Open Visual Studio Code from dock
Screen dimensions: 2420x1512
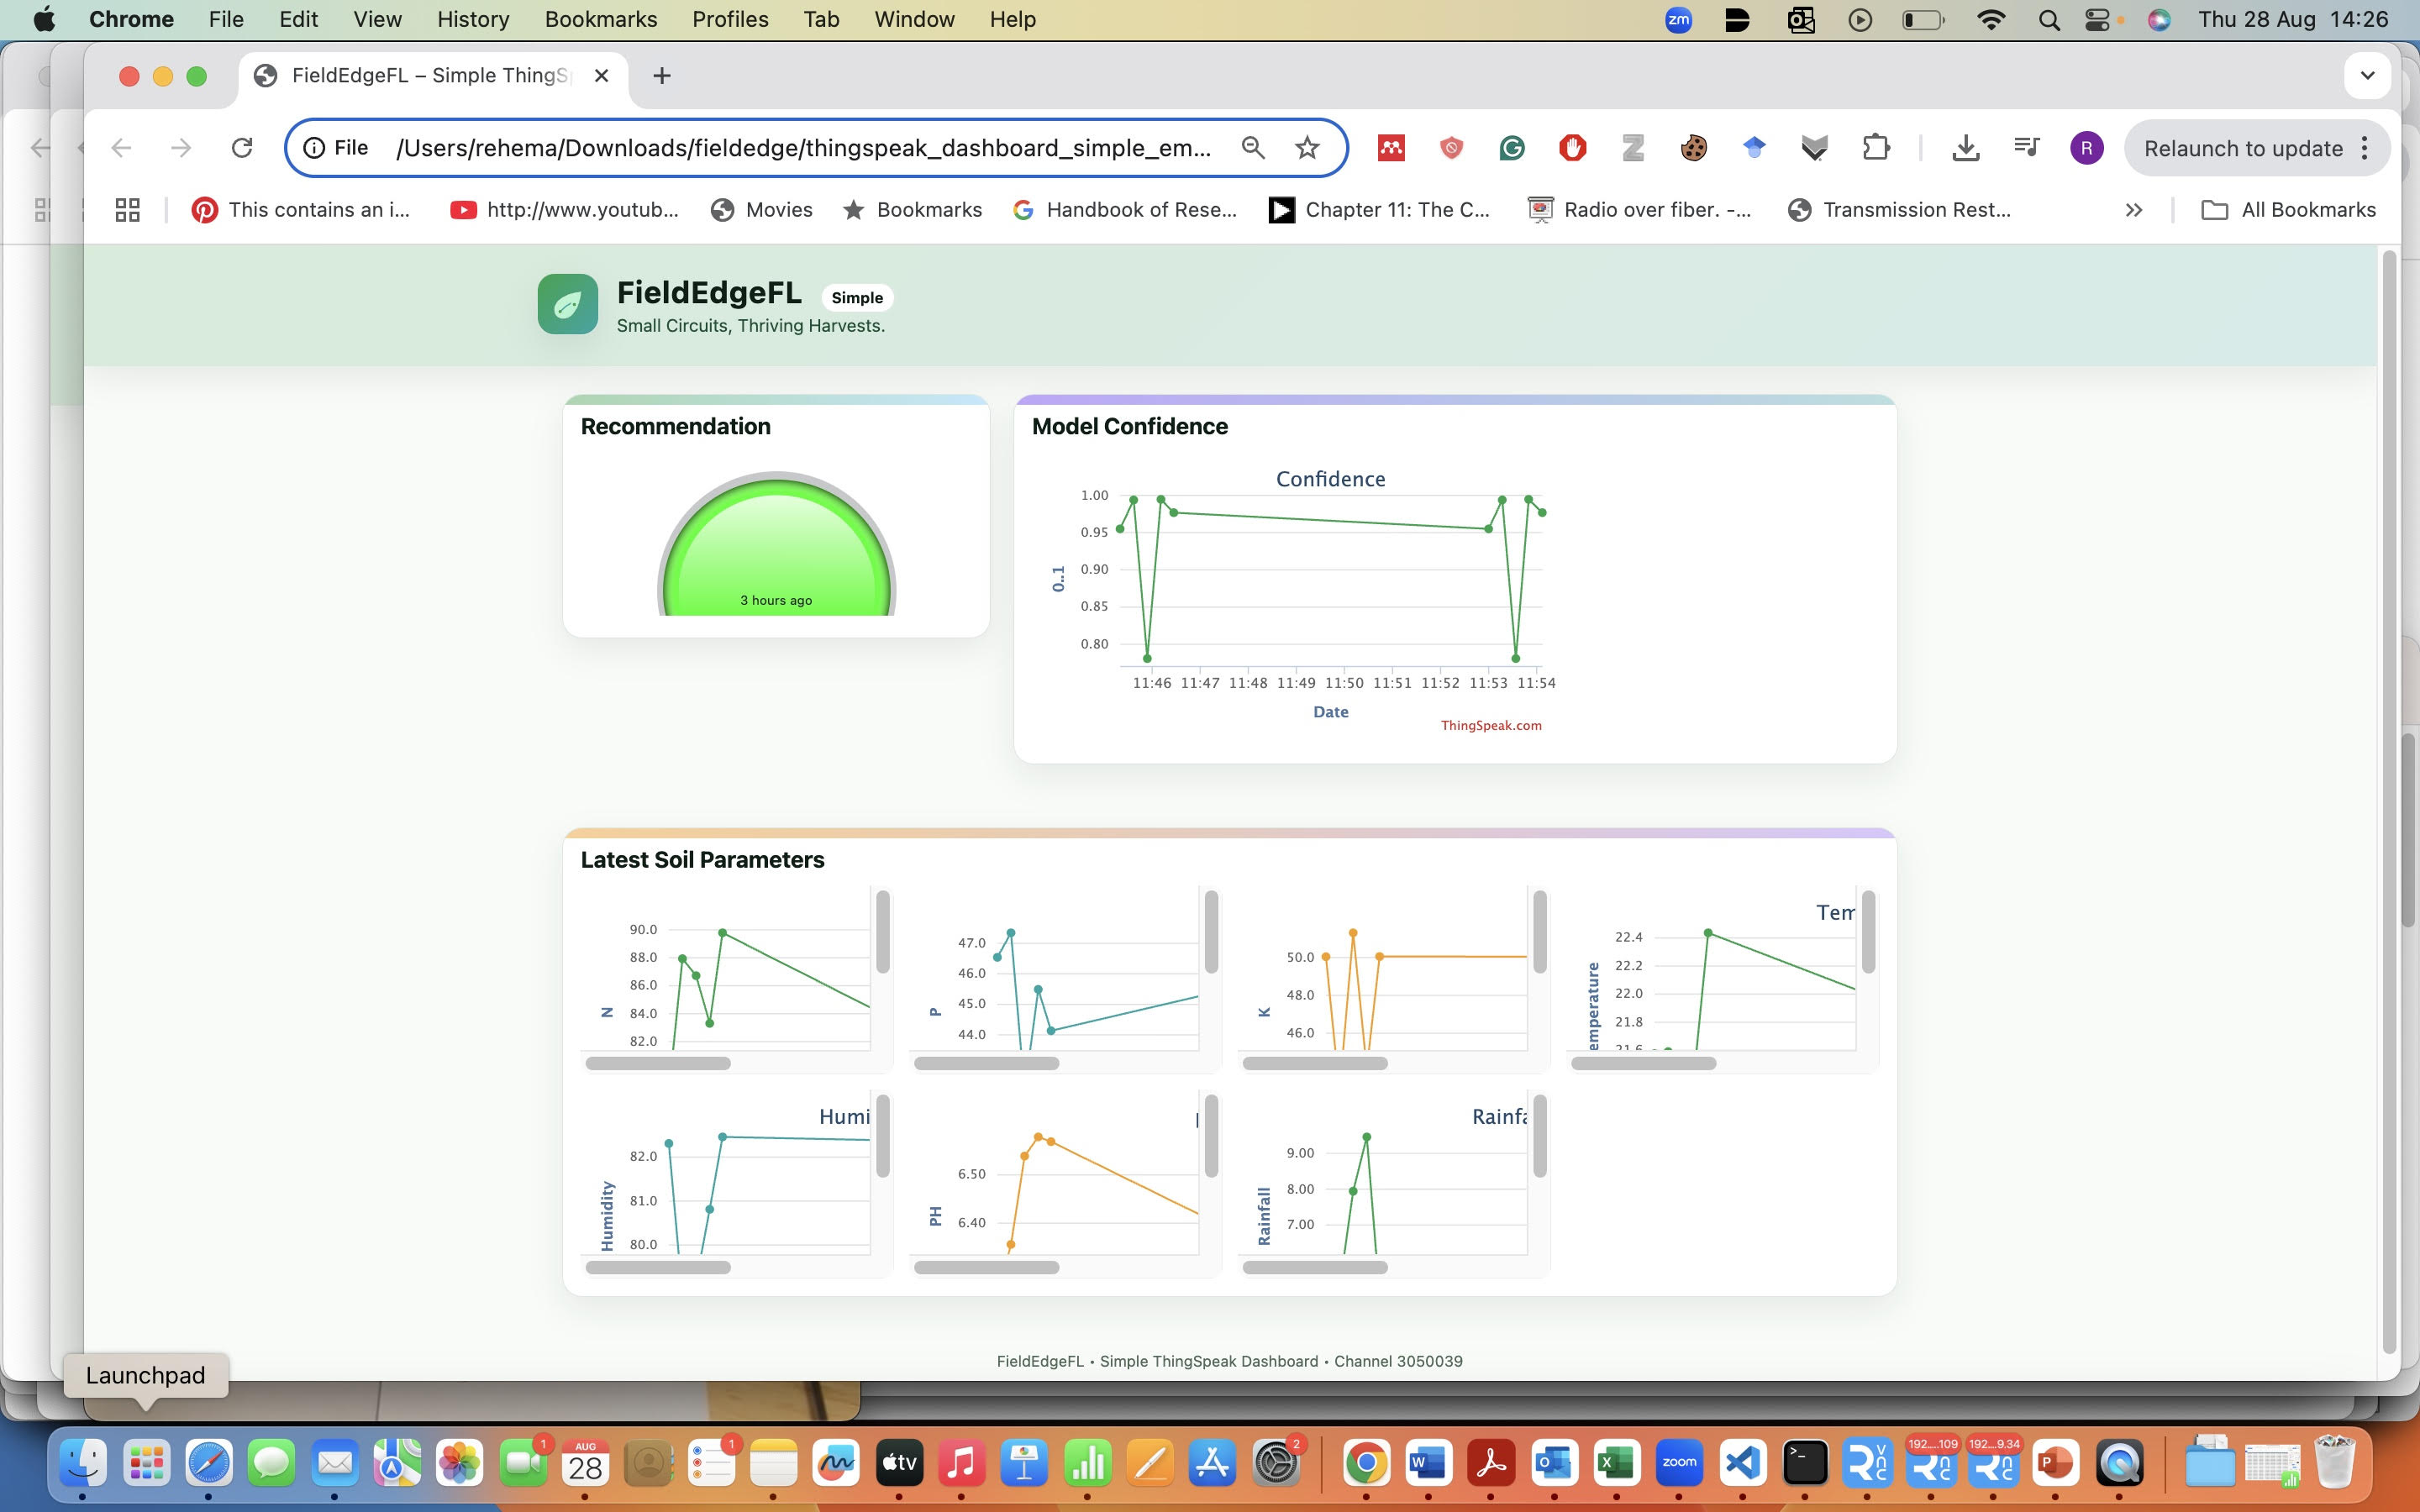pos(1742,1463)
